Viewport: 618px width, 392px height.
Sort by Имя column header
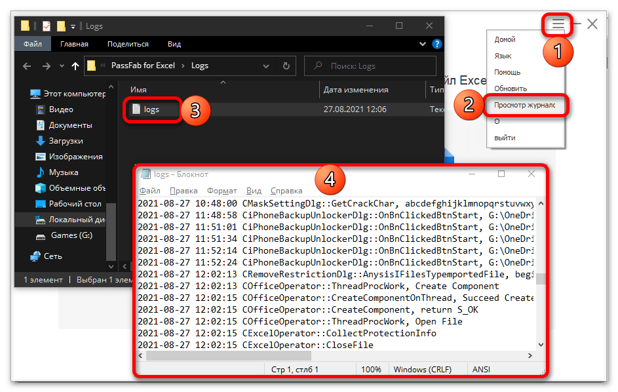click(138, 90)
